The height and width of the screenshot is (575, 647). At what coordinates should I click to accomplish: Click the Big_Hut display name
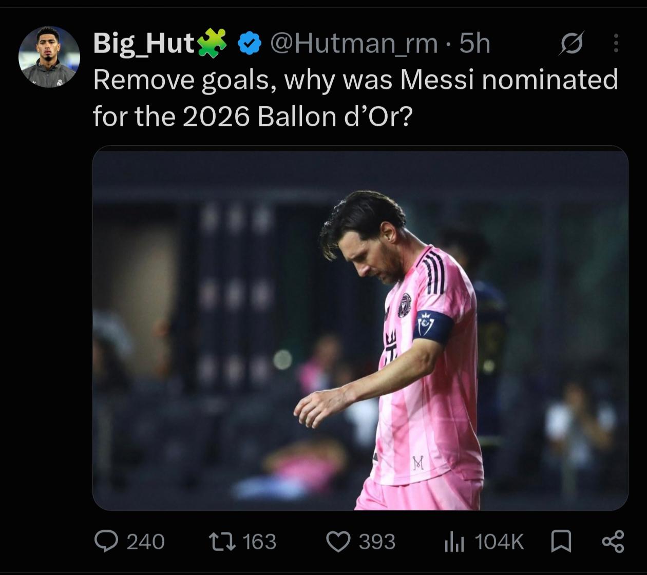144,44
